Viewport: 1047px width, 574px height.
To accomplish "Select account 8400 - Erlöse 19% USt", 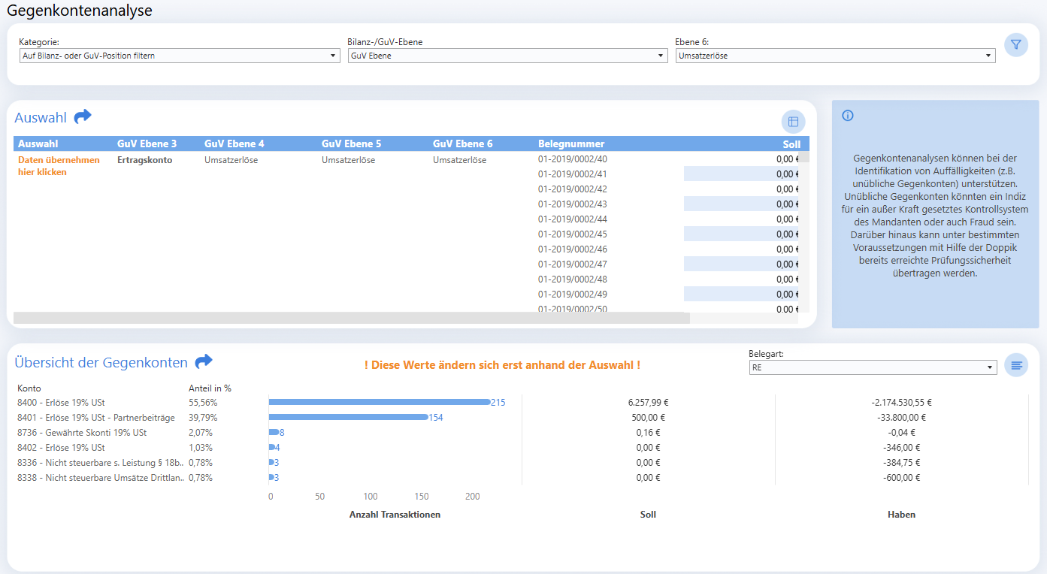I will pos(61,403).
